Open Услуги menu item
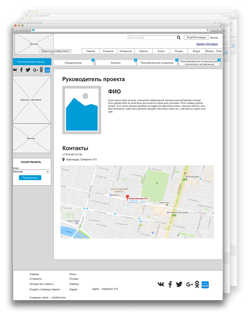Image resolution: width=248 pixels, height=314 pixels. (x=161, y=51)
